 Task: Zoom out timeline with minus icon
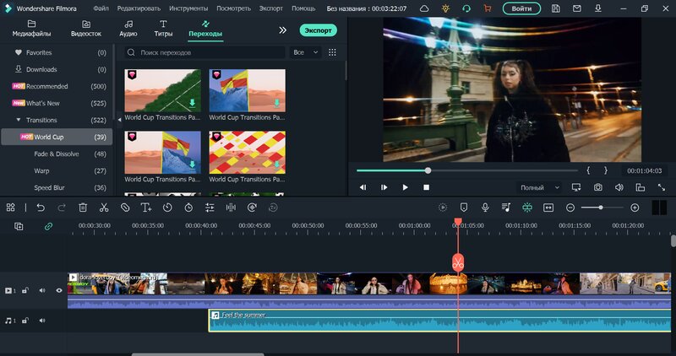[570, 208]
